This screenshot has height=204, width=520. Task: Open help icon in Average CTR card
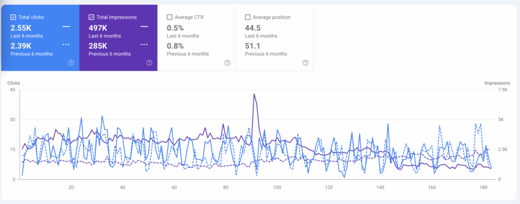pos(227,63)
